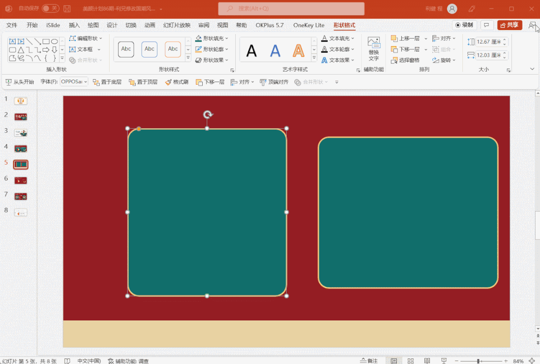Screen dimensions: 540x364
Task: Switch to the OneKey Lite tab
Action: (309, 25)
